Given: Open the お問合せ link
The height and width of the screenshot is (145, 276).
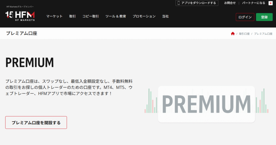Looking at the screenshot, I should (x=230, y=3).
